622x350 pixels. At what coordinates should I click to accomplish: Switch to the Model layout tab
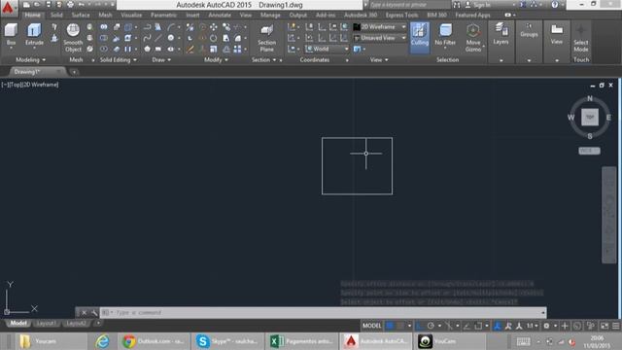[18, 324]
